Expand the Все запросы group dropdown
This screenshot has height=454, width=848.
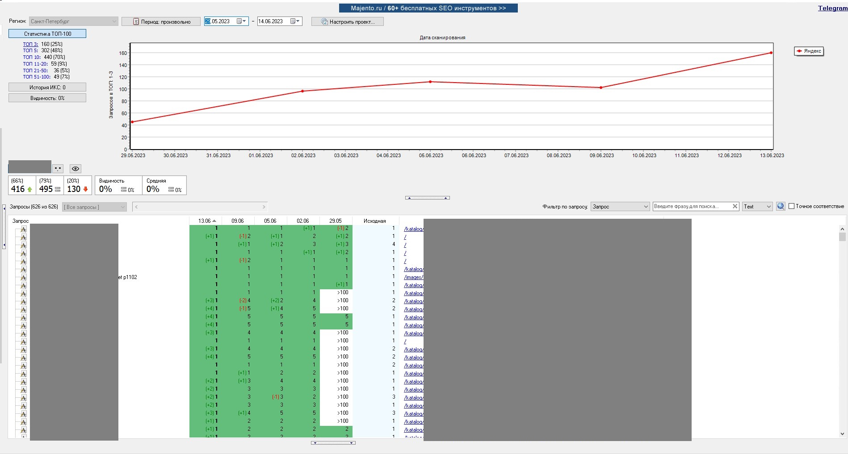coord(94,207)
